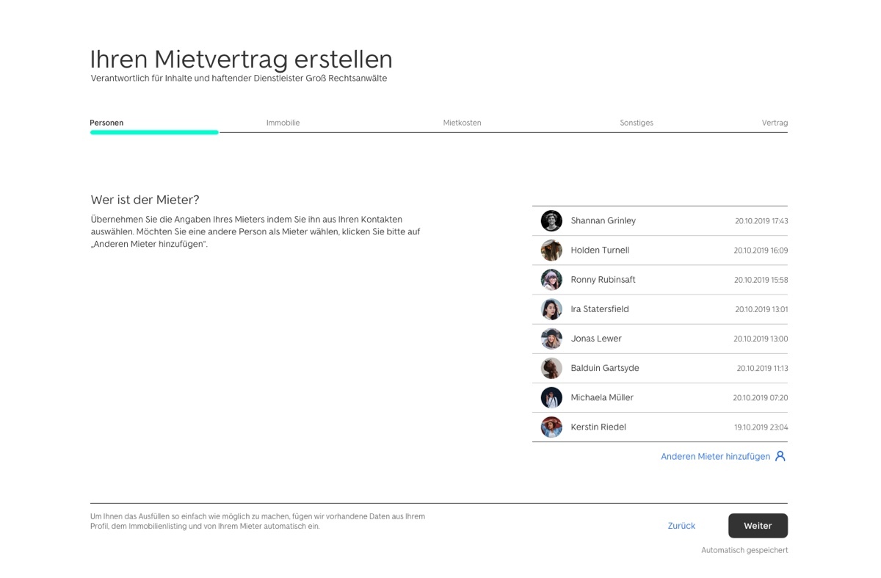This screenshot has height=578, width=881.
Task: Switch to the Mietkosten step
Action: [462, 123]
